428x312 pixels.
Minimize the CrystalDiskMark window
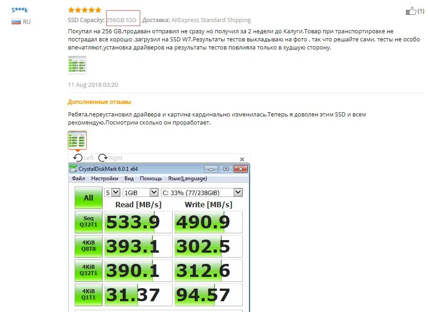211,169
